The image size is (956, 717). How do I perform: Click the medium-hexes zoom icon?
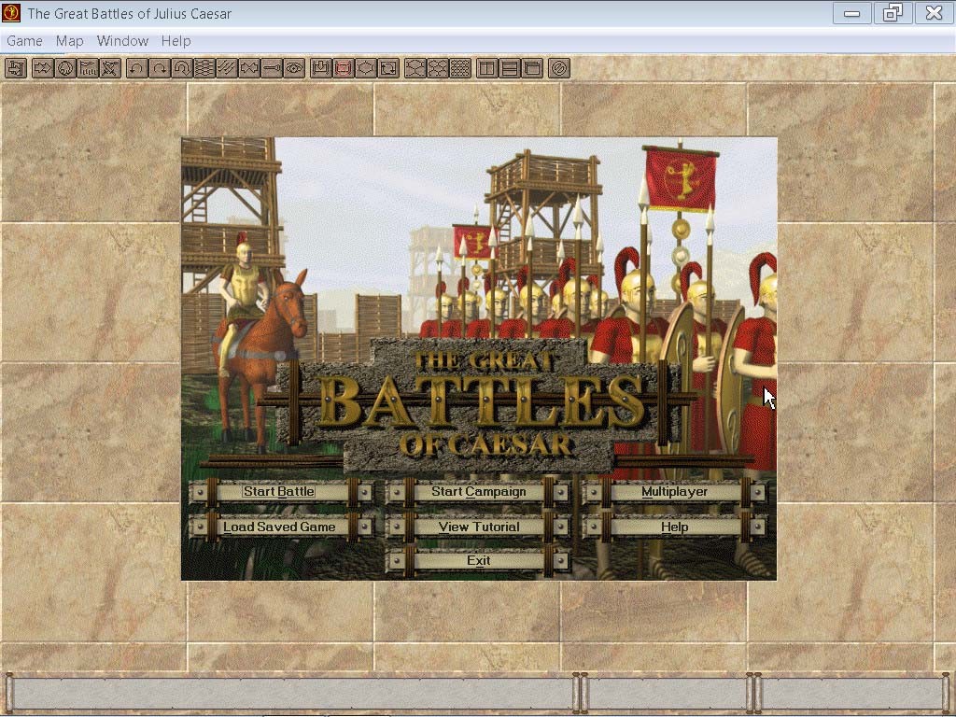pos(438,67)
